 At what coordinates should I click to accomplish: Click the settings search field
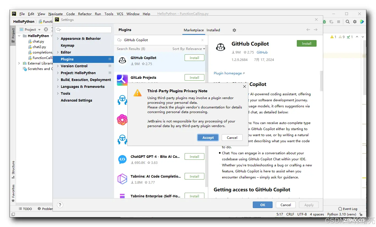click(x=83, y=30)
